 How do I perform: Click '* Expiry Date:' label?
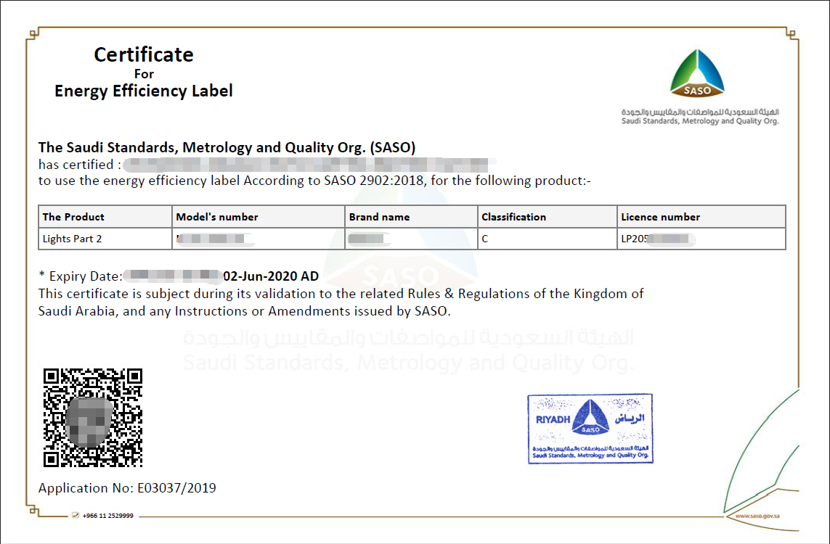[81, 276]
